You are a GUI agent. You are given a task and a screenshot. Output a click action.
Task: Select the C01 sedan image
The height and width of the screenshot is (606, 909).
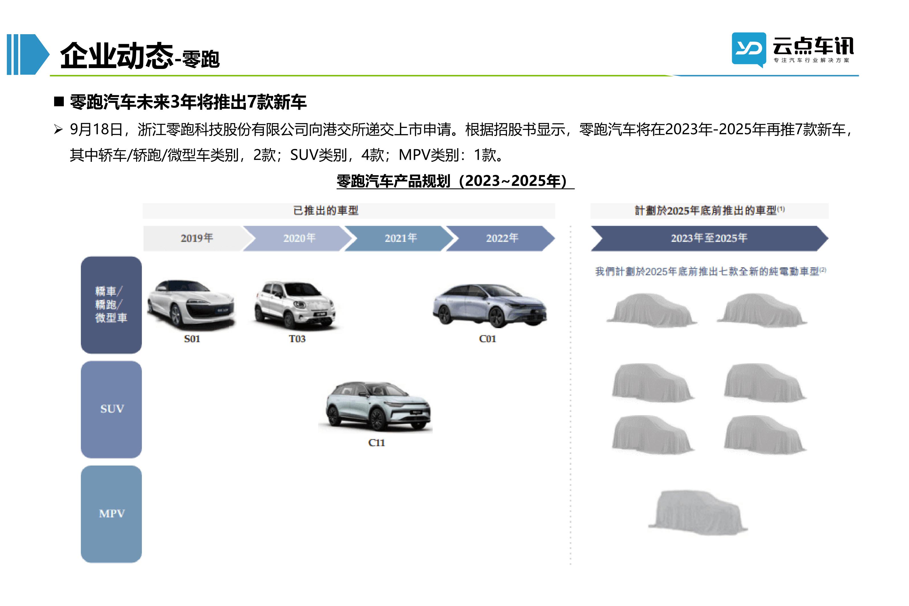(489, 306)
